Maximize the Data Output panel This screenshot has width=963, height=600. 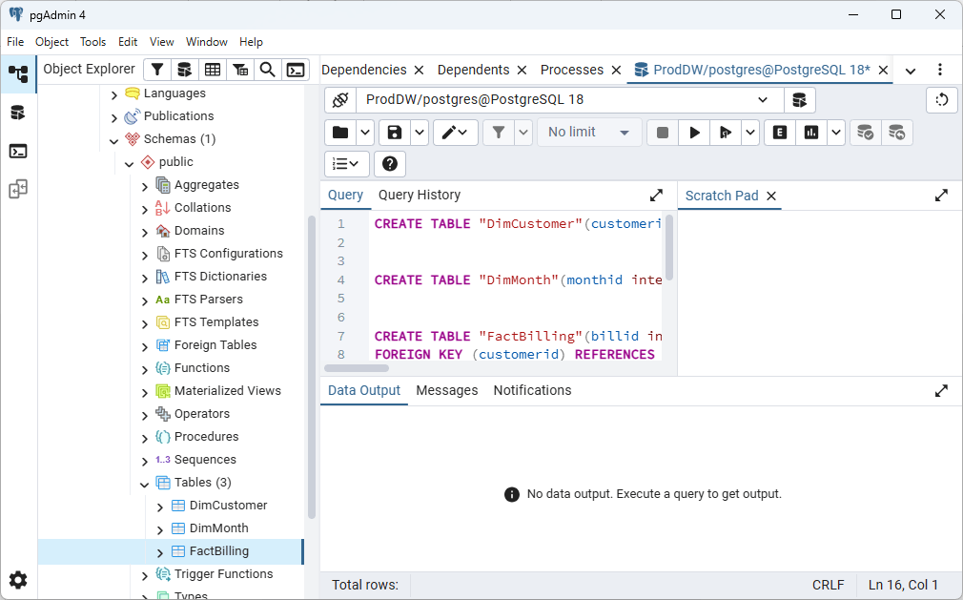pyautogui.click(x=941, y=390)
